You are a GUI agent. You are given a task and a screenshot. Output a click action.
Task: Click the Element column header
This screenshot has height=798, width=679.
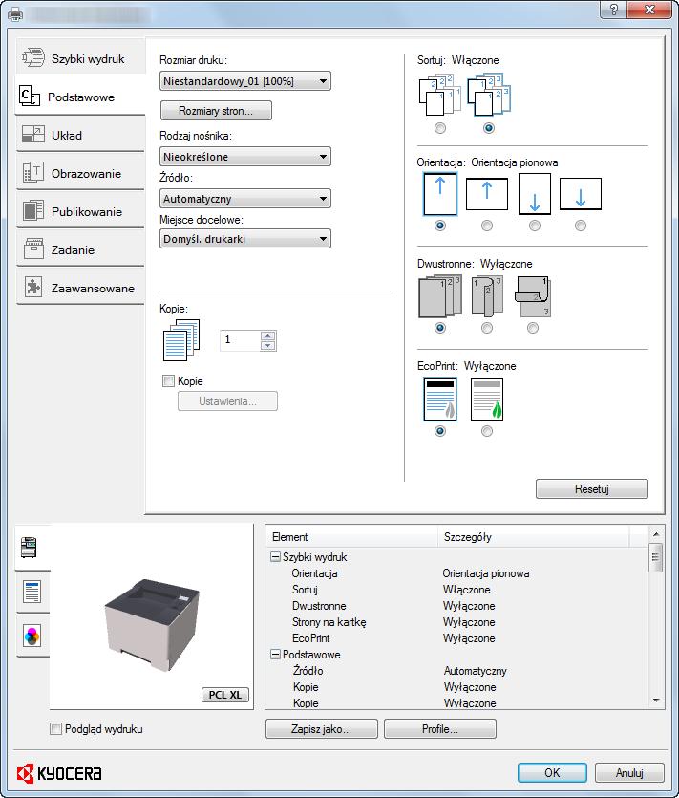352,537
